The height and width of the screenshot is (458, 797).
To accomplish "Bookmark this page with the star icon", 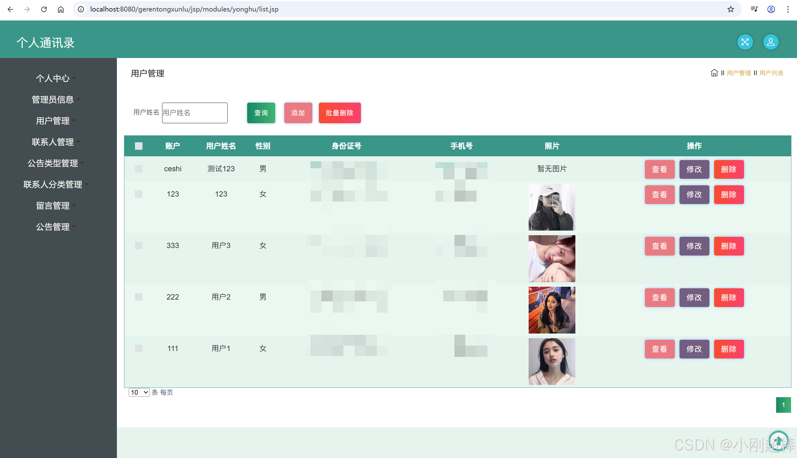I will click(x=730, y=9).
